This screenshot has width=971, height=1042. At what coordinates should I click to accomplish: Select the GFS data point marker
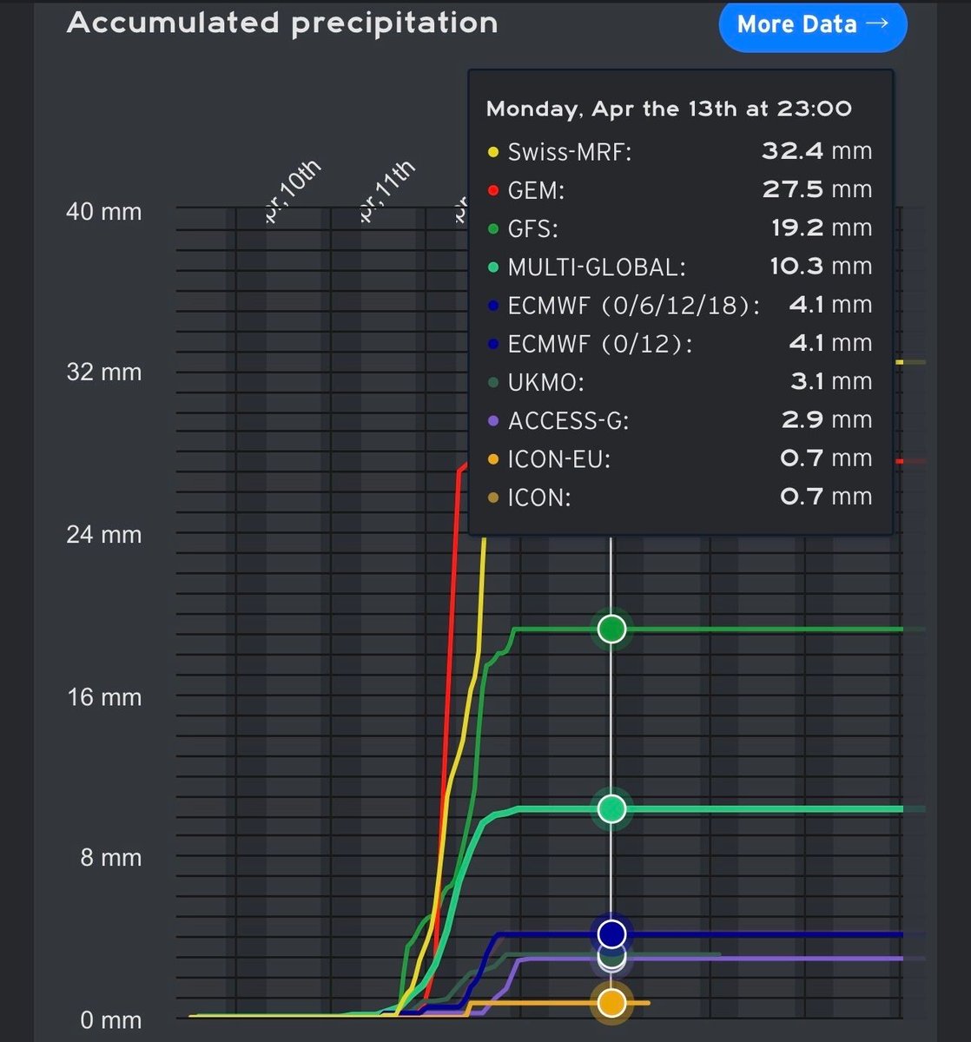(612, 628)
